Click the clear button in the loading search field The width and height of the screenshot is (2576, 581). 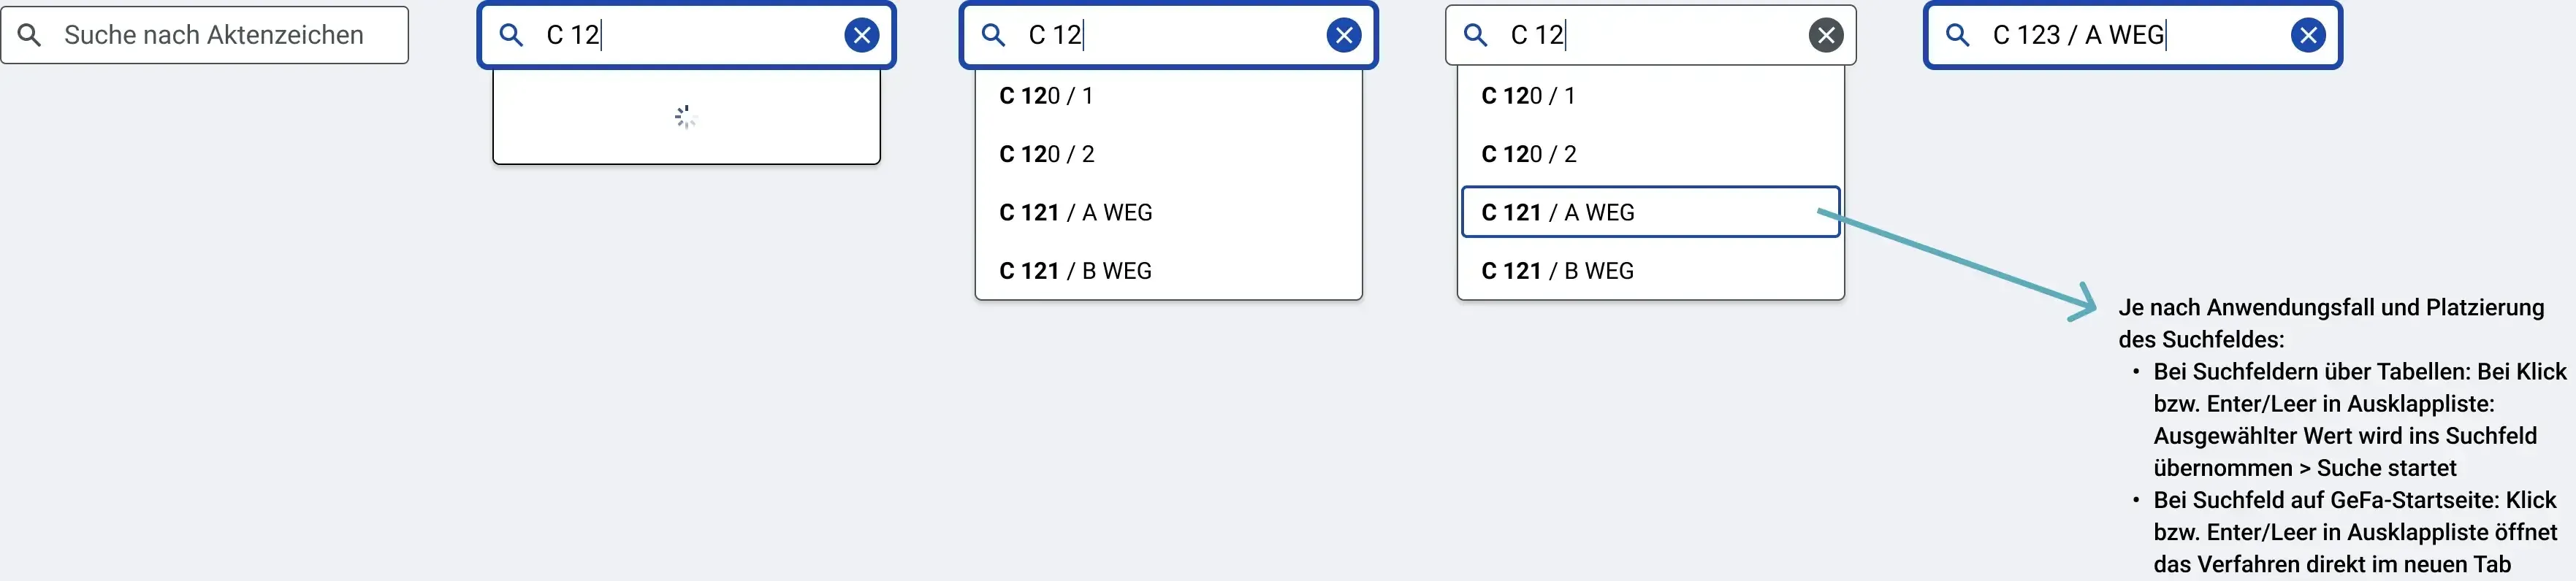click(x=861, y=35)
